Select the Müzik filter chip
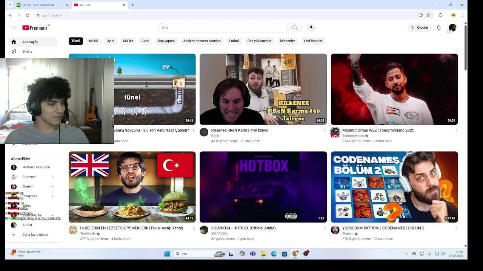The height and width of the screenshot is (271, 483). click(93, 41)
